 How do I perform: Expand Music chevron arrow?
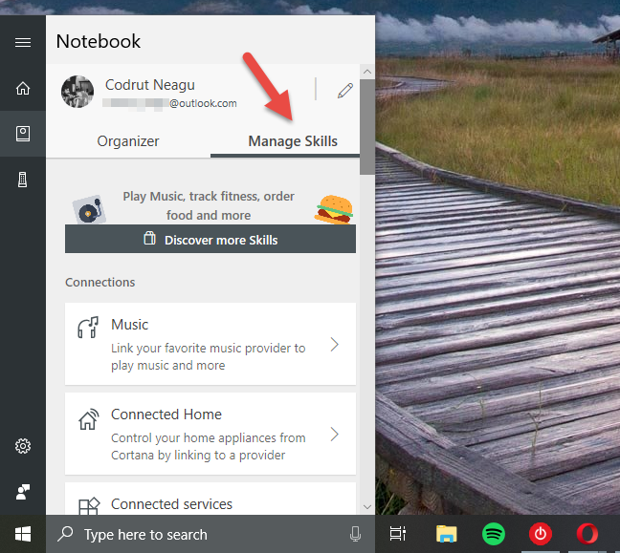click(x=335, y=344)
